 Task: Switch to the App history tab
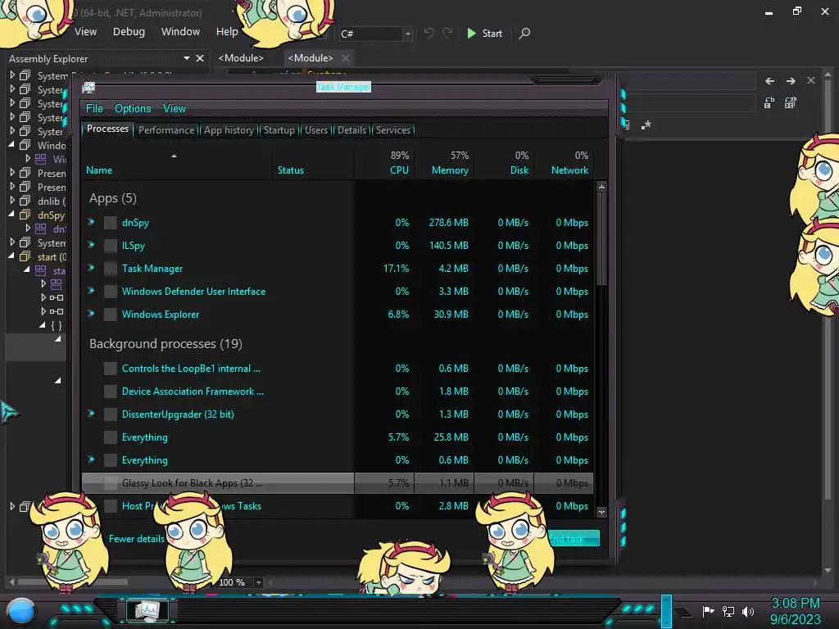point(229,130)
